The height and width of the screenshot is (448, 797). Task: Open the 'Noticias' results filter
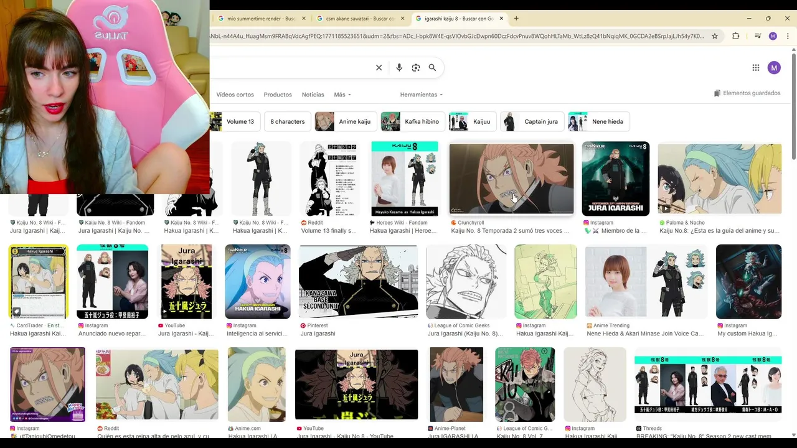(313, 95)
